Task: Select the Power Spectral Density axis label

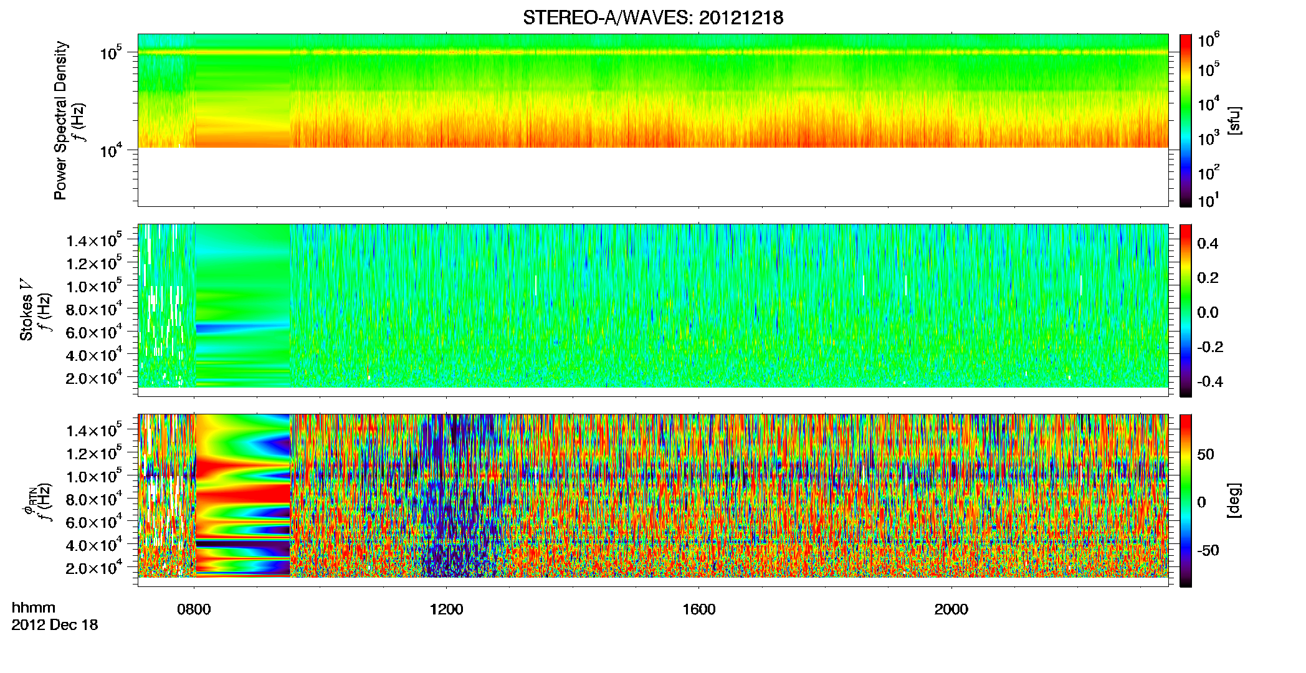Action: (60, 120)
